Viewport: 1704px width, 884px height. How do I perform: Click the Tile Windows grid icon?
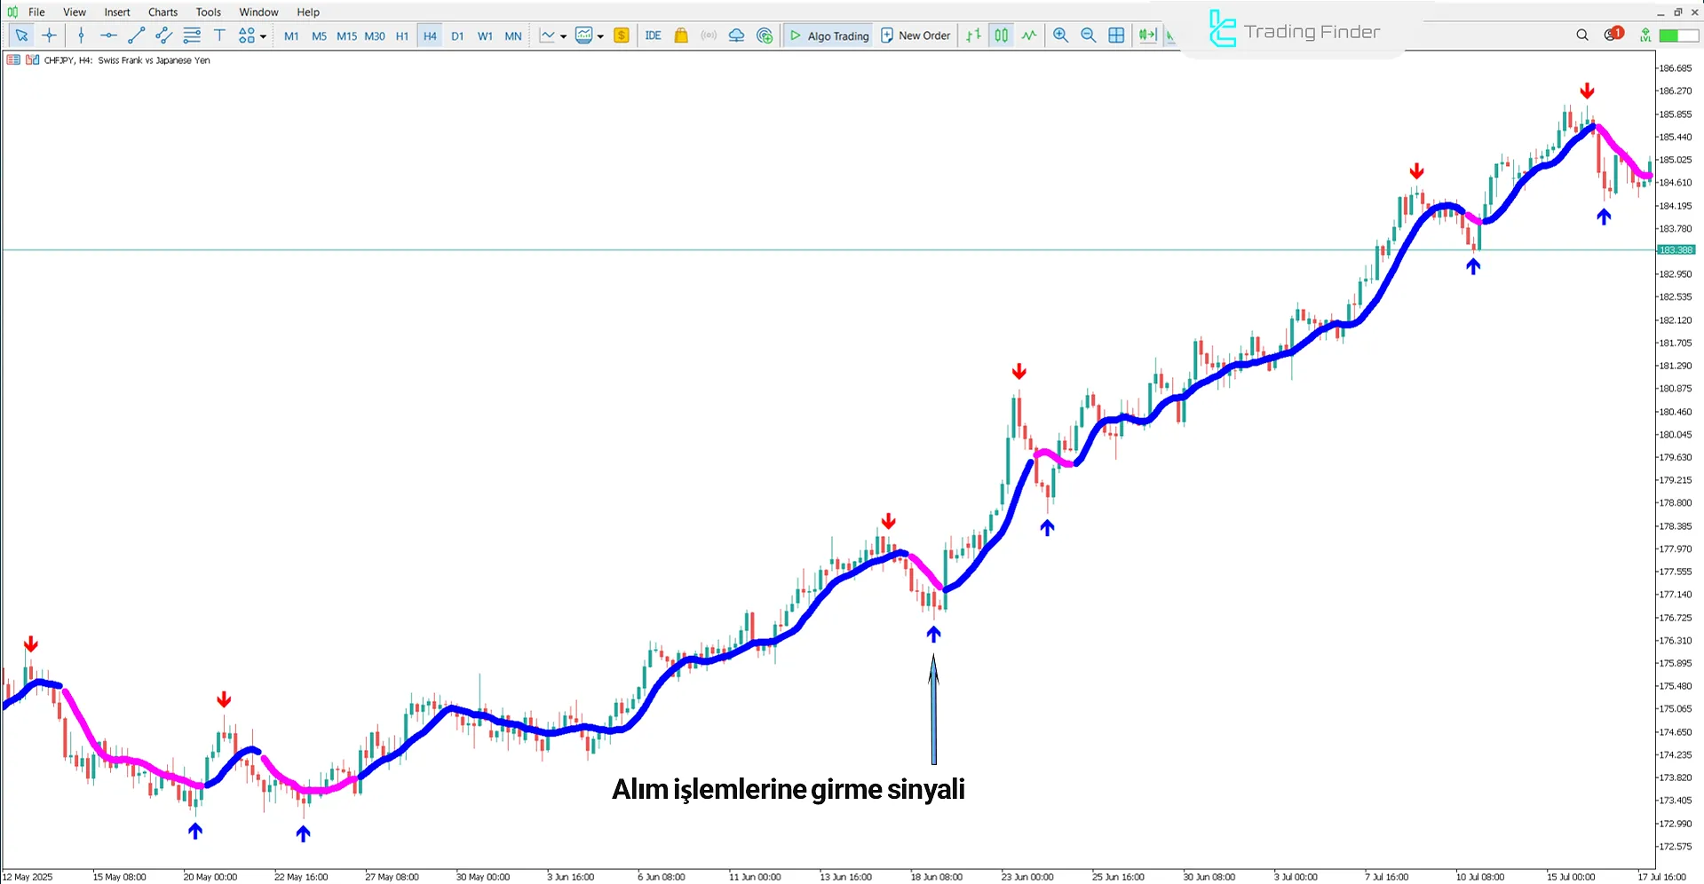(1116, 36)
